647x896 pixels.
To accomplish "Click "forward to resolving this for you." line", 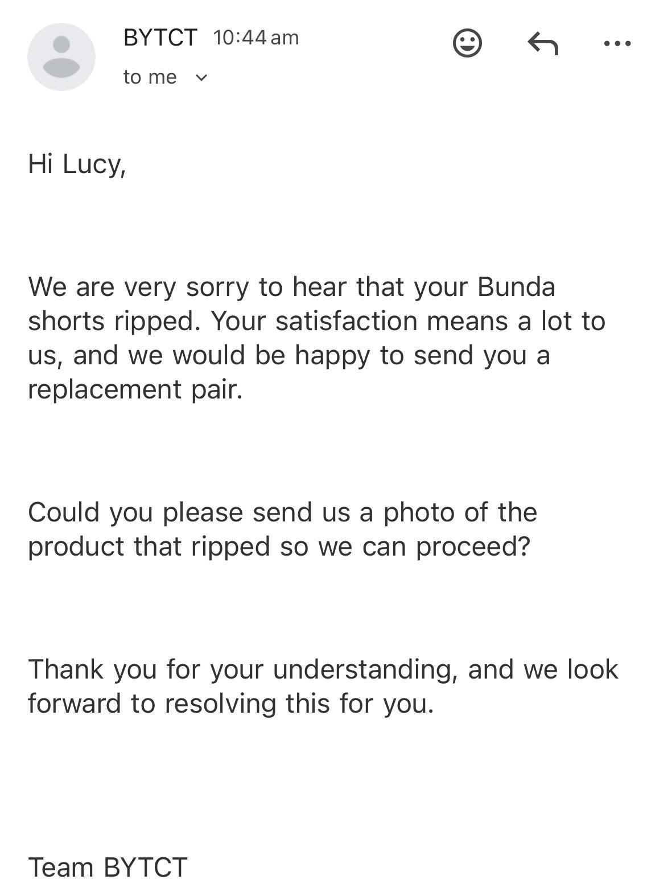I will click(230, 704).
